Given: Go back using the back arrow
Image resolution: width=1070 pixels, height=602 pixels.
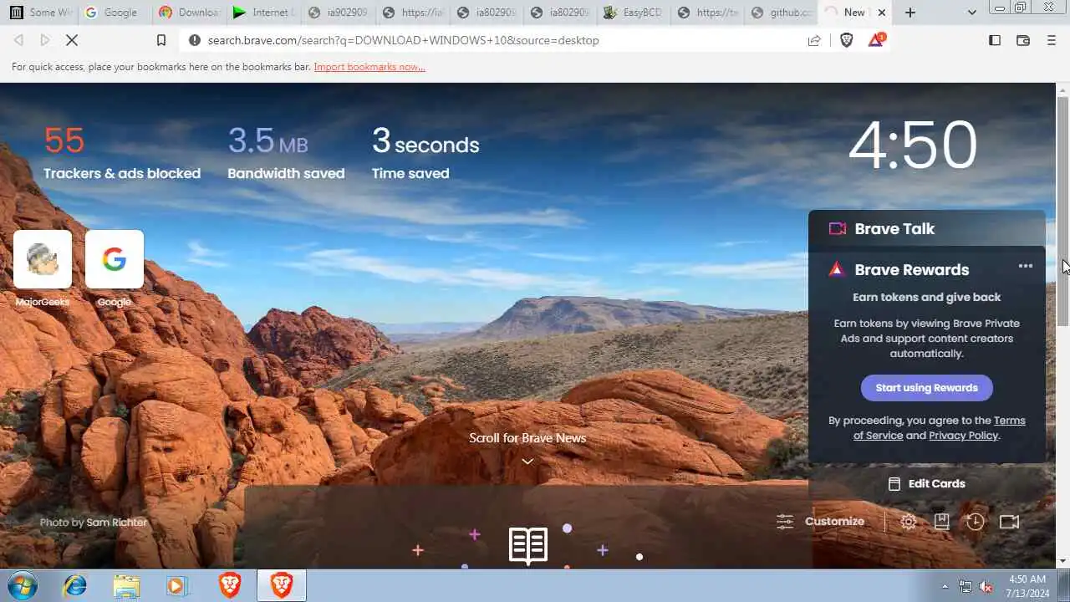Looking at the screenshot, I should point(18,40).
